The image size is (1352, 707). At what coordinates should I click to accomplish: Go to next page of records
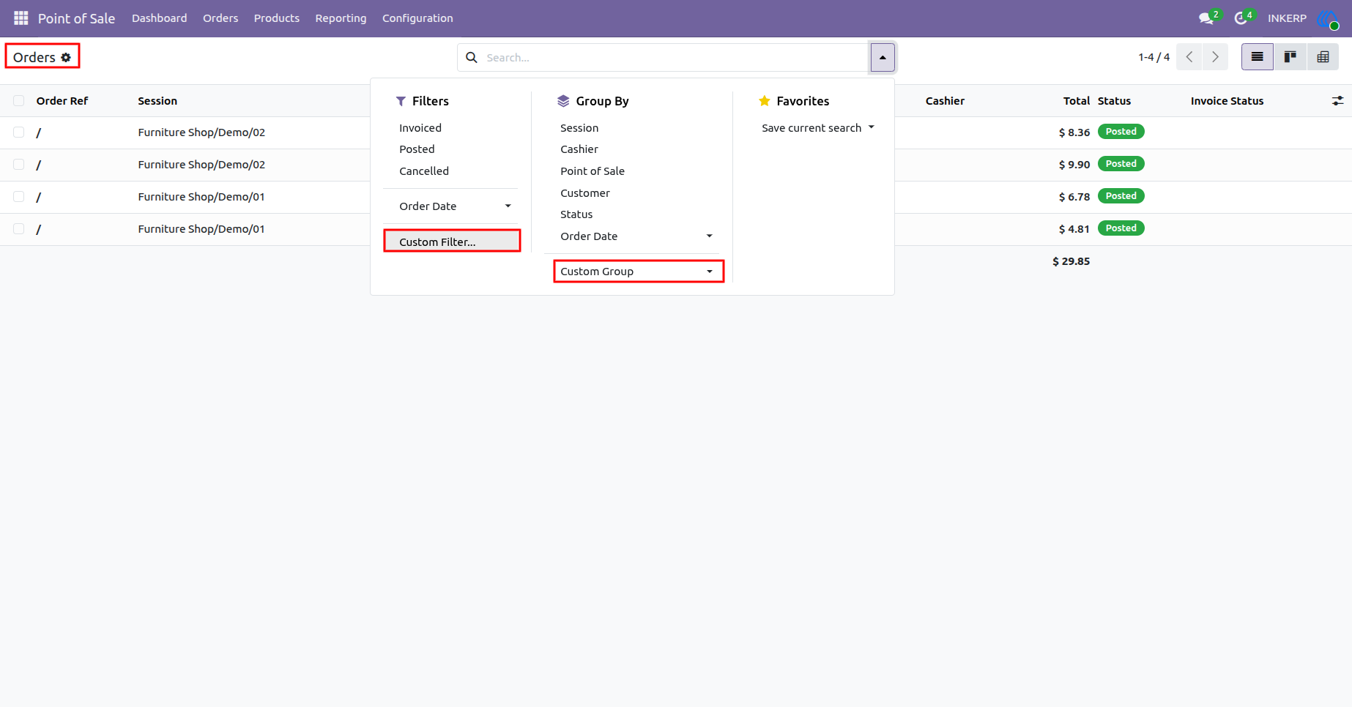pos(1216,57)
